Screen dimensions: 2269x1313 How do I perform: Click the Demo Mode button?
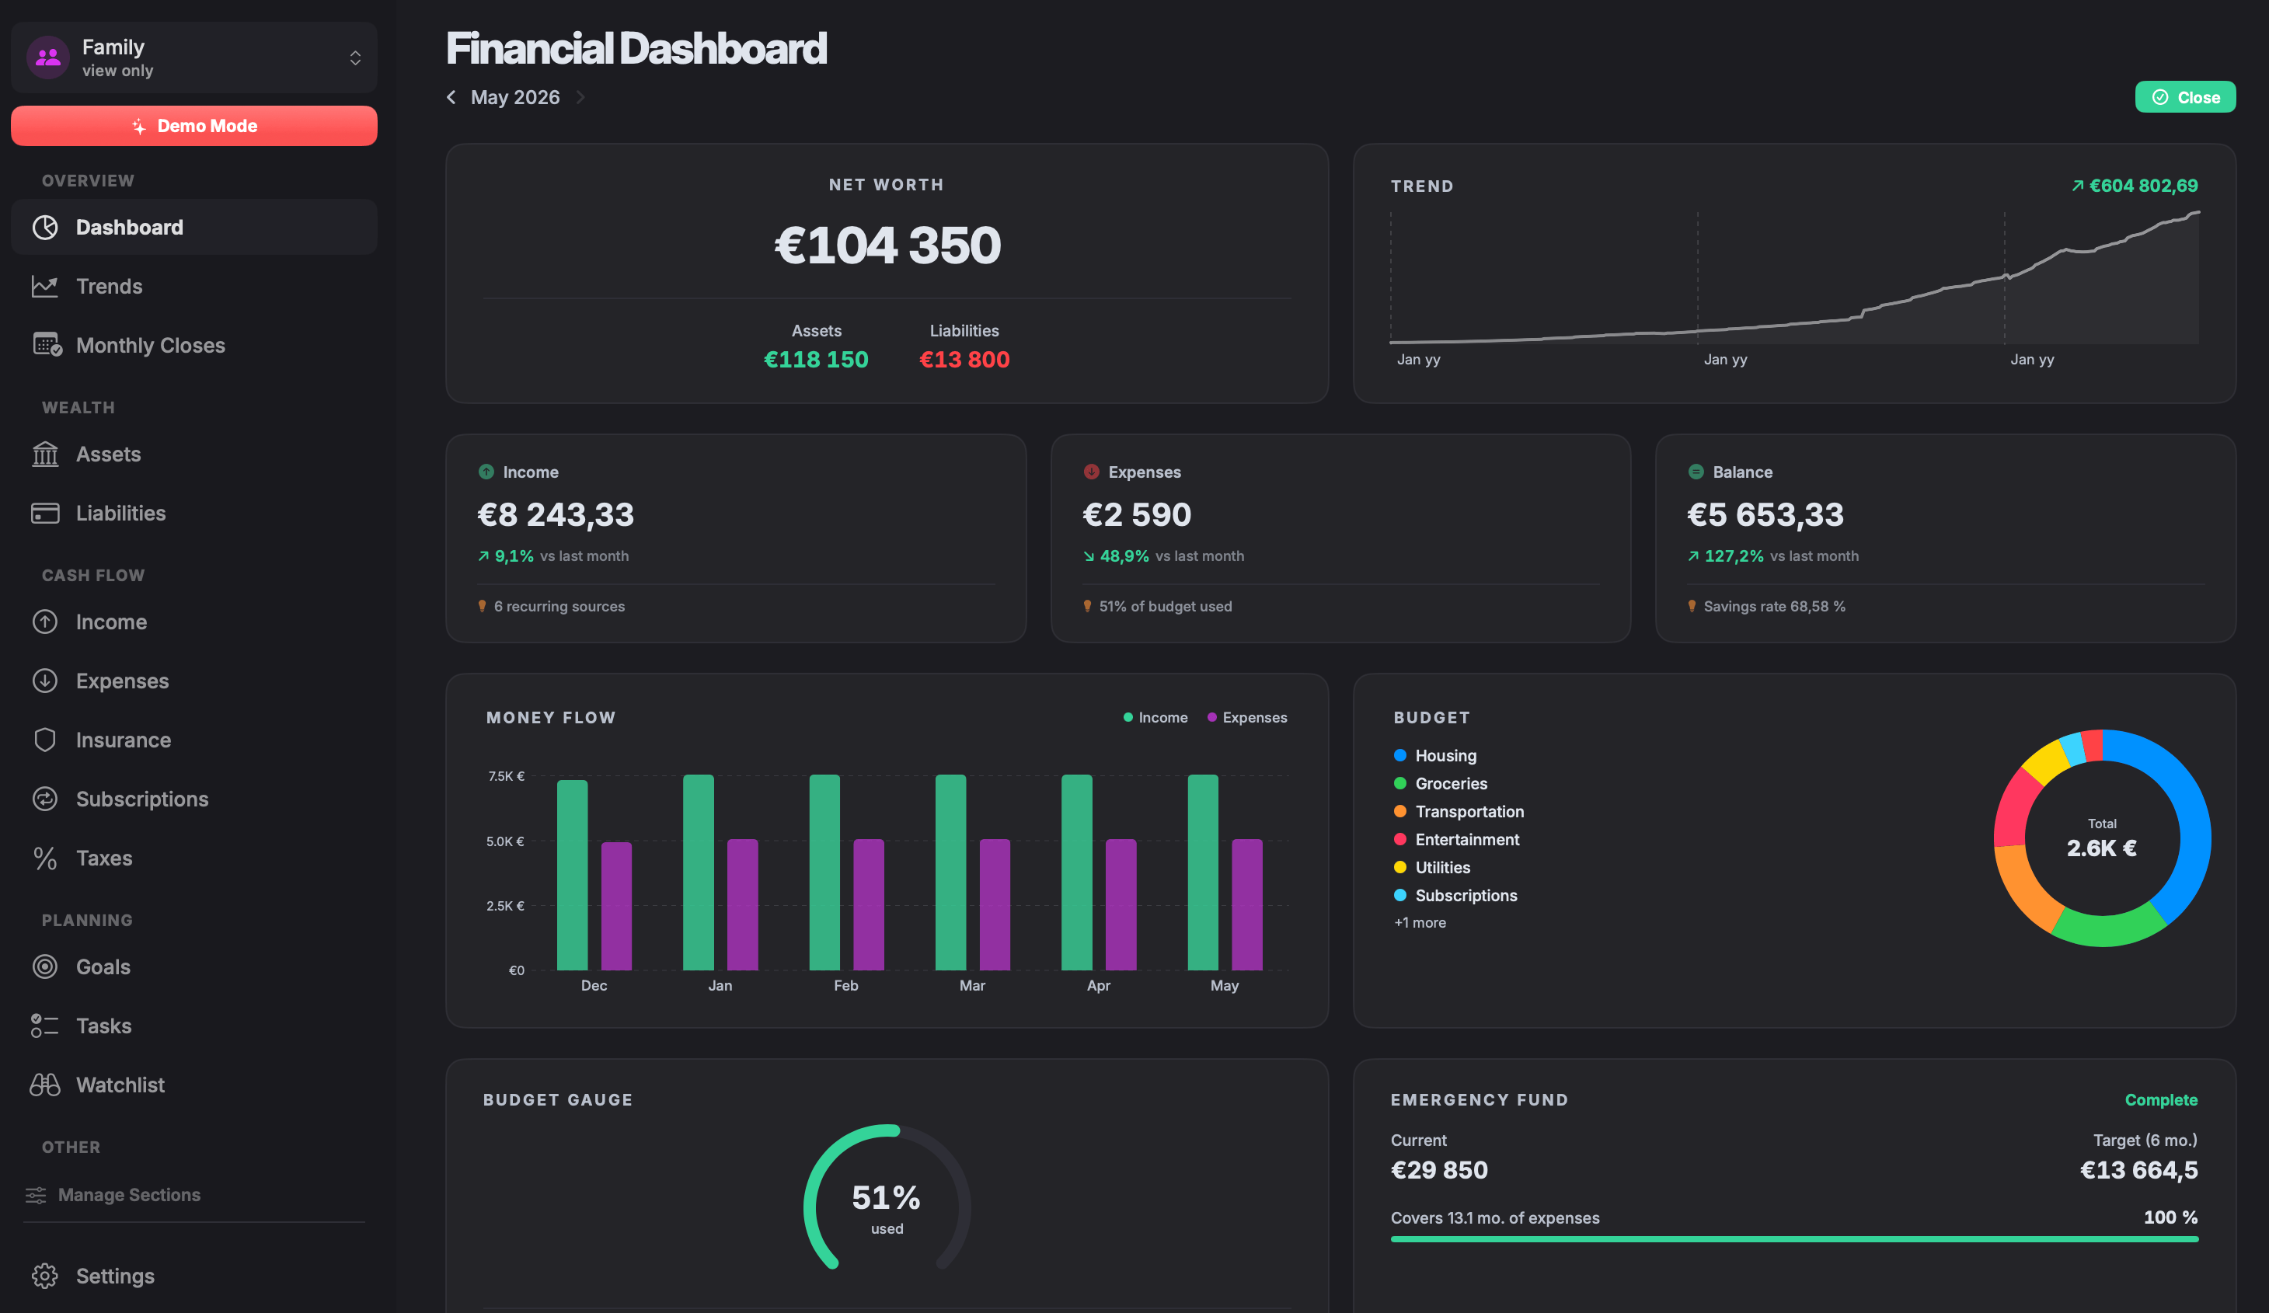[193, 126]
